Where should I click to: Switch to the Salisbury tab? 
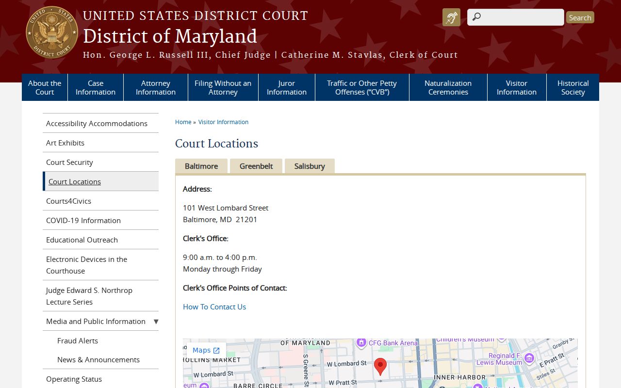coord(310,166)
